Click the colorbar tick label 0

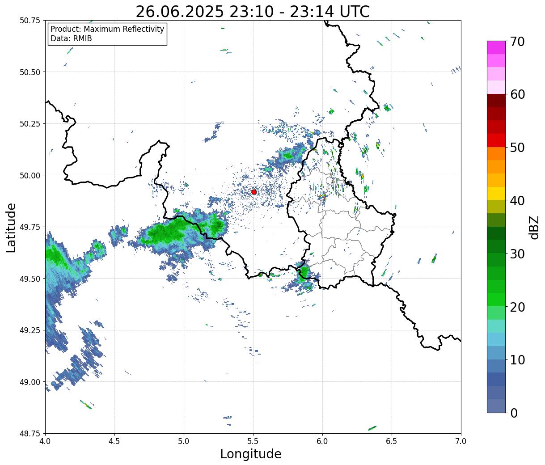click(x=513, y=413)
